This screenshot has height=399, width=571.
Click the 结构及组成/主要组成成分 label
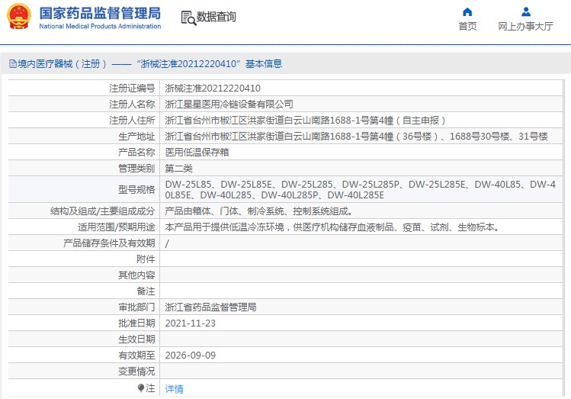(x=103, y=211)
